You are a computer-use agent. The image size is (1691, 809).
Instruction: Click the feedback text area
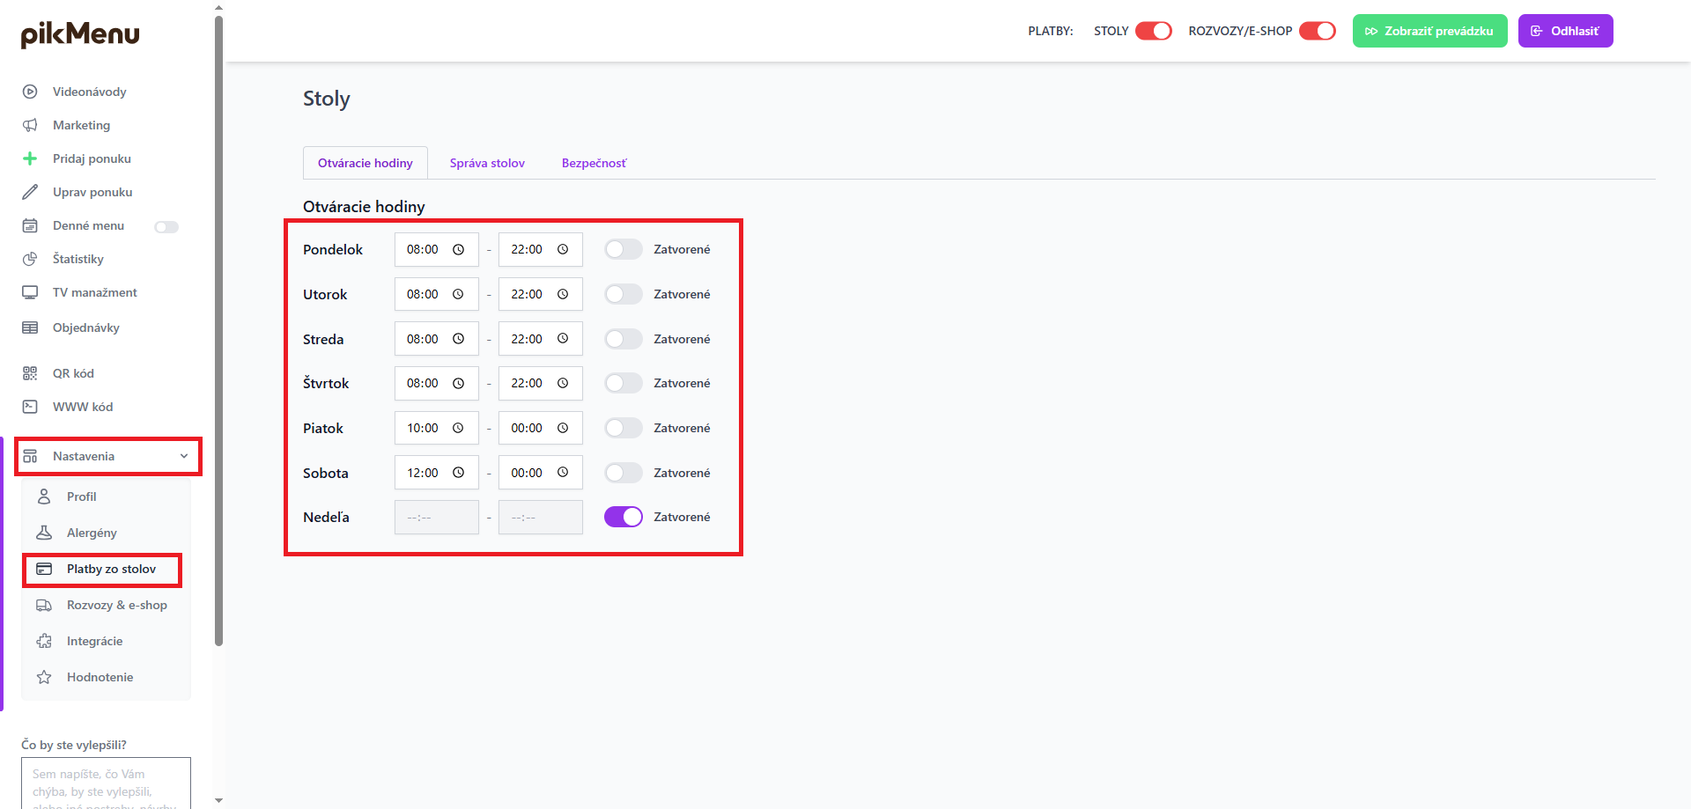click(x=106, y=783)
